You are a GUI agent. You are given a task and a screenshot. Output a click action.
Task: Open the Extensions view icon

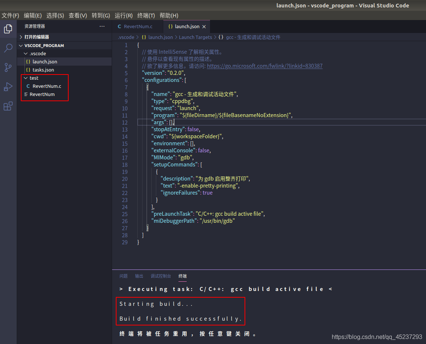point(8,106)
